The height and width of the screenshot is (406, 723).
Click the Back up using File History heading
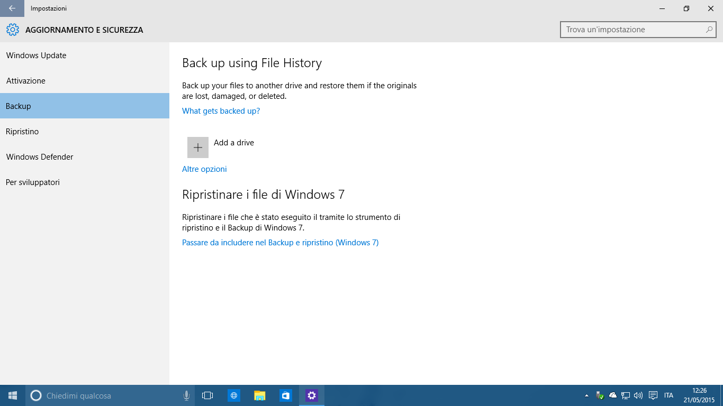click(x=252, y=63)
